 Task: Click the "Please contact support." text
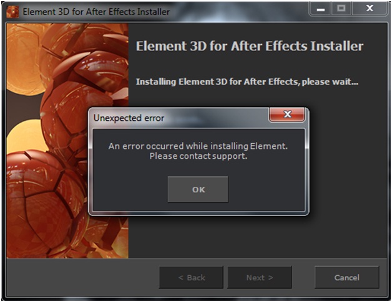(x=198, y=156)
